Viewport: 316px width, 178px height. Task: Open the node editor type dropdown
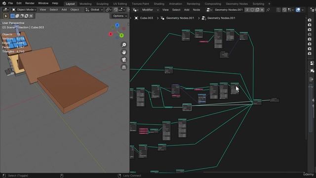pos(135,10)
